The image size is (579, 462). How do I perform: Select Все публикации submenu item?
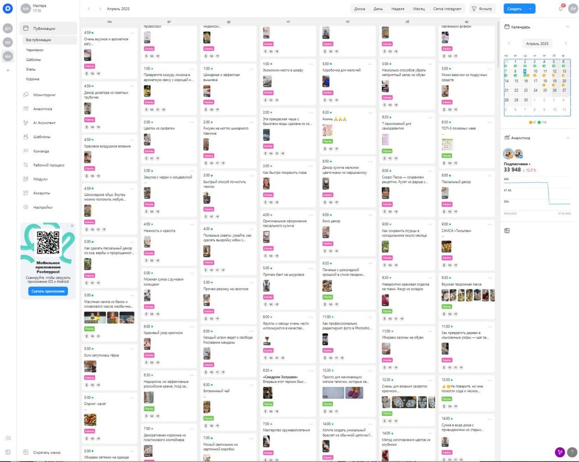tap(49, 40)
